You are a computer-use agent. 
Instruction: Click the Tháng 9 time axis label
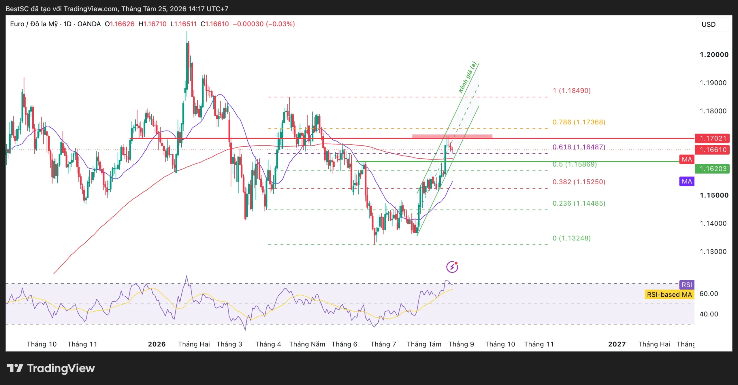coord(461,344)
